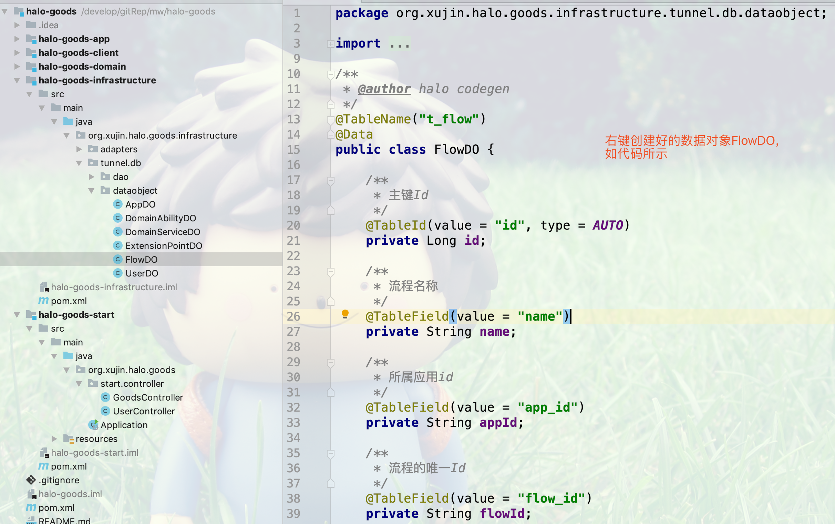Expand the halo-goods-domain module
Image resolution: width=835 pixels, height=524 pixels.
(17, 66)
